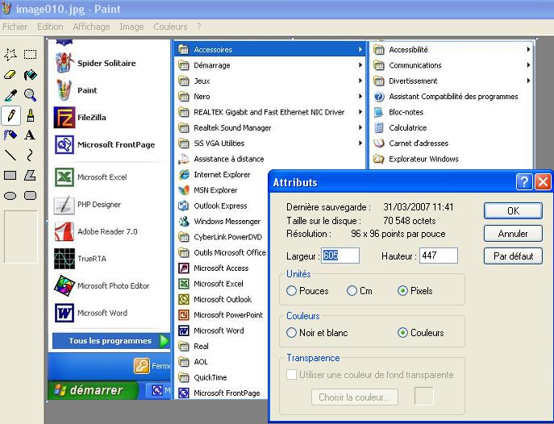Choose the Fill with color bucket tool

[x=31, y=75]
